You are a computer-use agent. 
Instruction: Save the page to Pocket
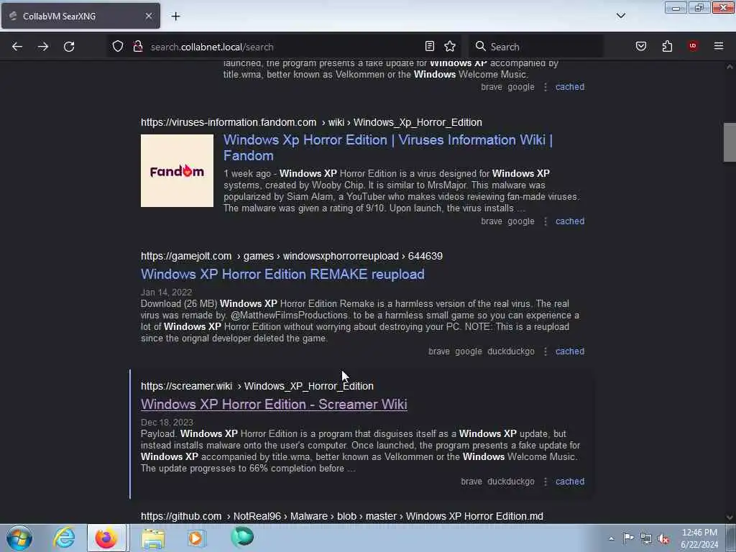(x=641, y=46)
